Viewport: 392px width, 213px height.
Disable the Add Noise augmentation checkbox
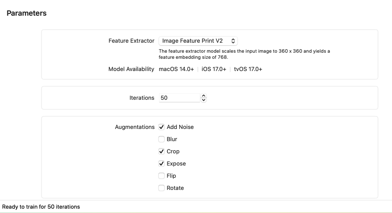click(162, 127)
